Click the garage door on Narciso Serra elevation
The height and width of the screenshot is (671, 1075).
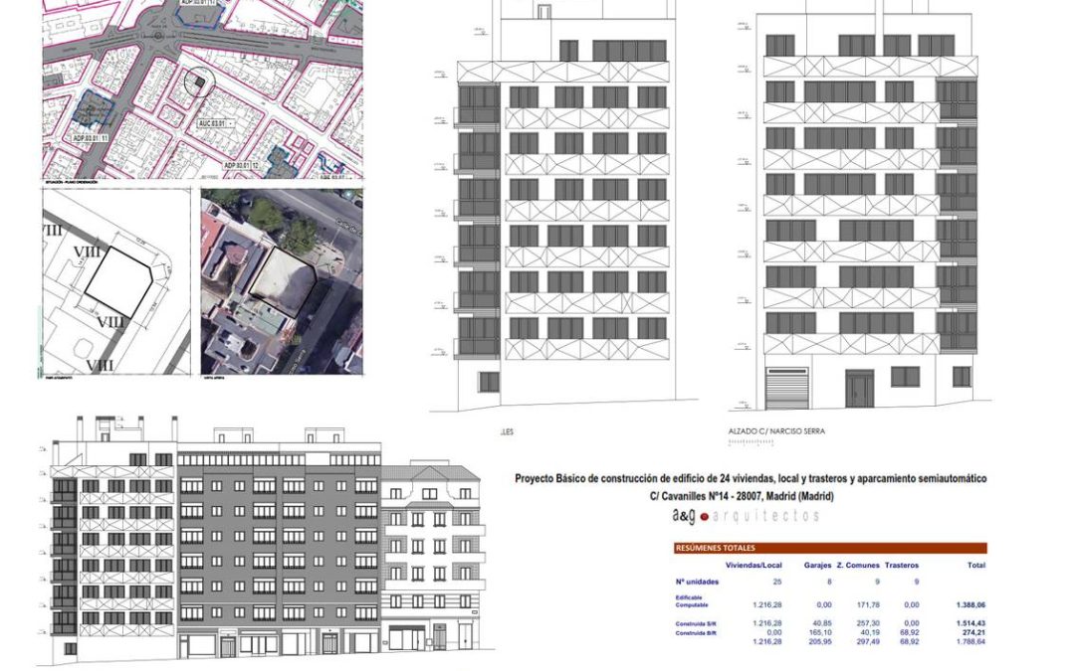(x=786, y=389)
